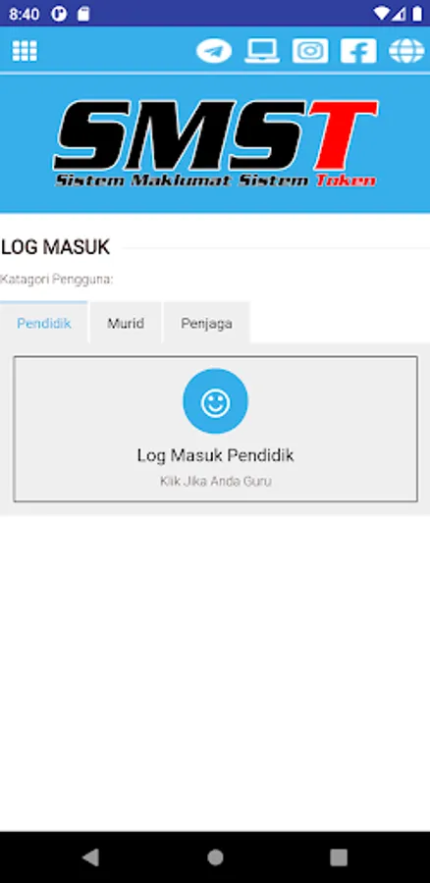Image resolution: width=430 pixels, height=883 pixels.
Task: Tap the SMST logo banner
Action: coord(215,143)
